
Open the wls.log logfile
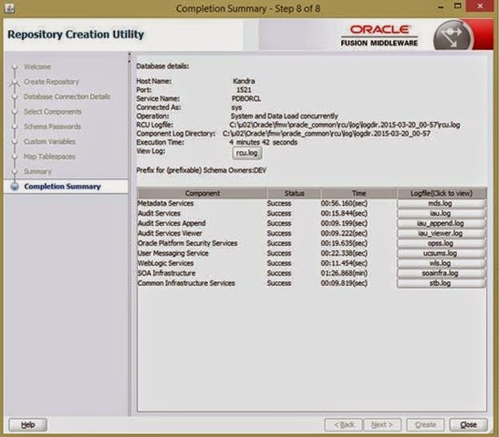tap(442, 263)
